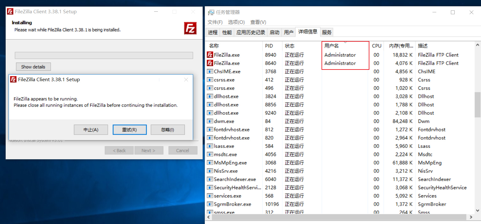
Task: Click the Show details button
Action: click(x=33, y=67)
